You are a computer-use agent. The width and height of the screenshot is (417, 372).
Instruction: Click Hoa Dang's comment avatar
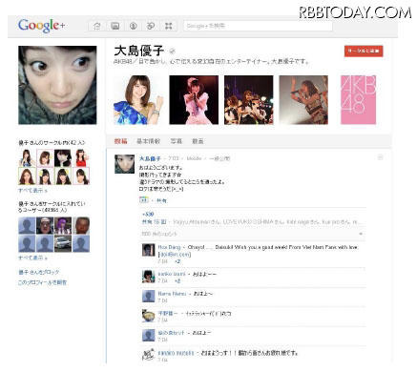[148, 250]
